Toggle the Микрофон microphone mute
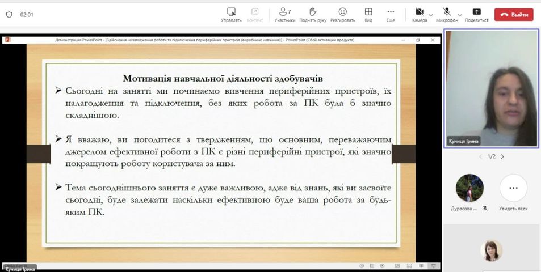This screenshot has height=272, width=541. pos(447,15)
